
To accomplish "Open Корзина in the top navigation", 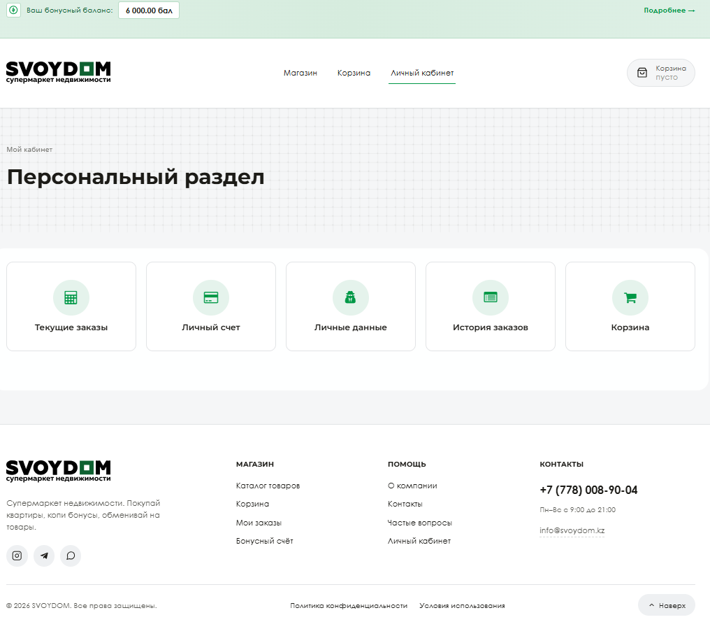I will tap(354, 73).
